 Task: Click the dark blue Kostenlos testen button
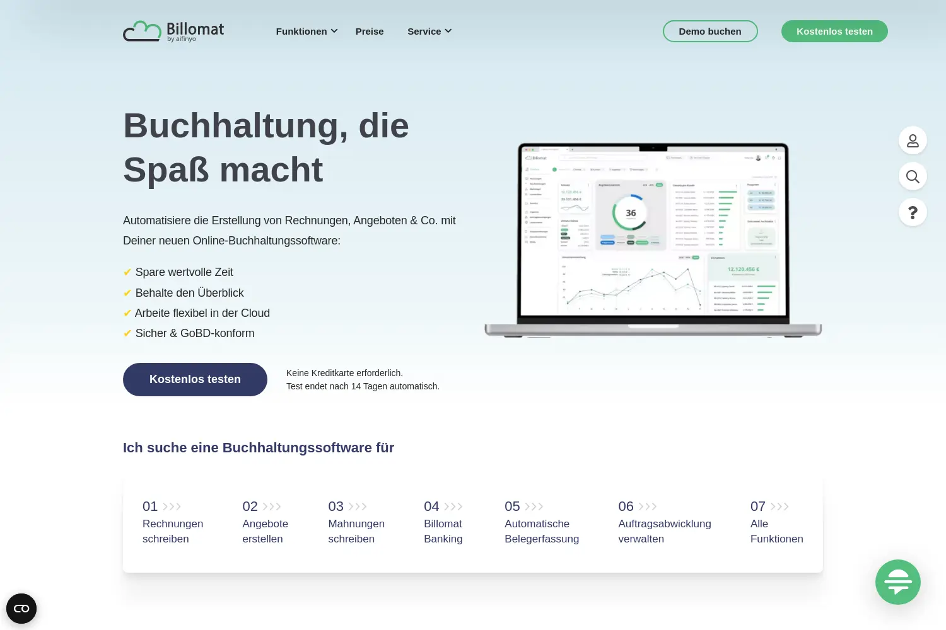tap(195, 379)
